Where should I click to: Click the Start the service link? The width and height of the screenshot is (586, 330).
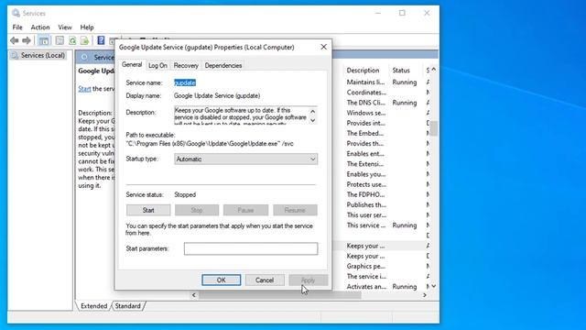(x=84, y=89)
